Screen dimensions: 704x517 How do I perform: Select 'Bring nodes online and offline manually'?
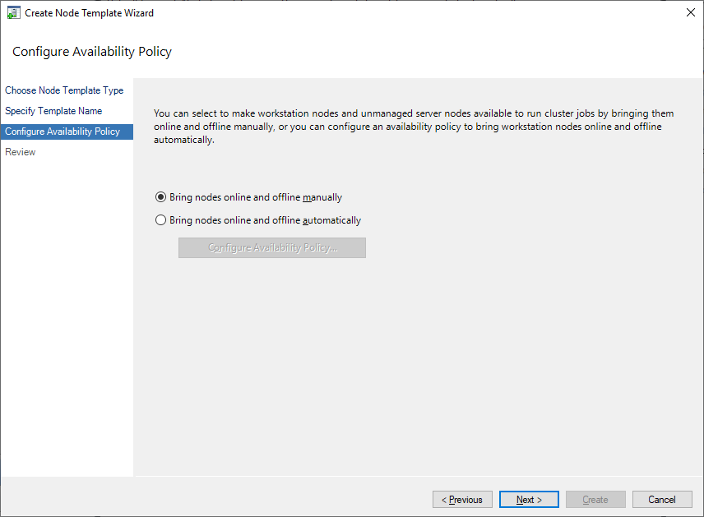[160, 197]
